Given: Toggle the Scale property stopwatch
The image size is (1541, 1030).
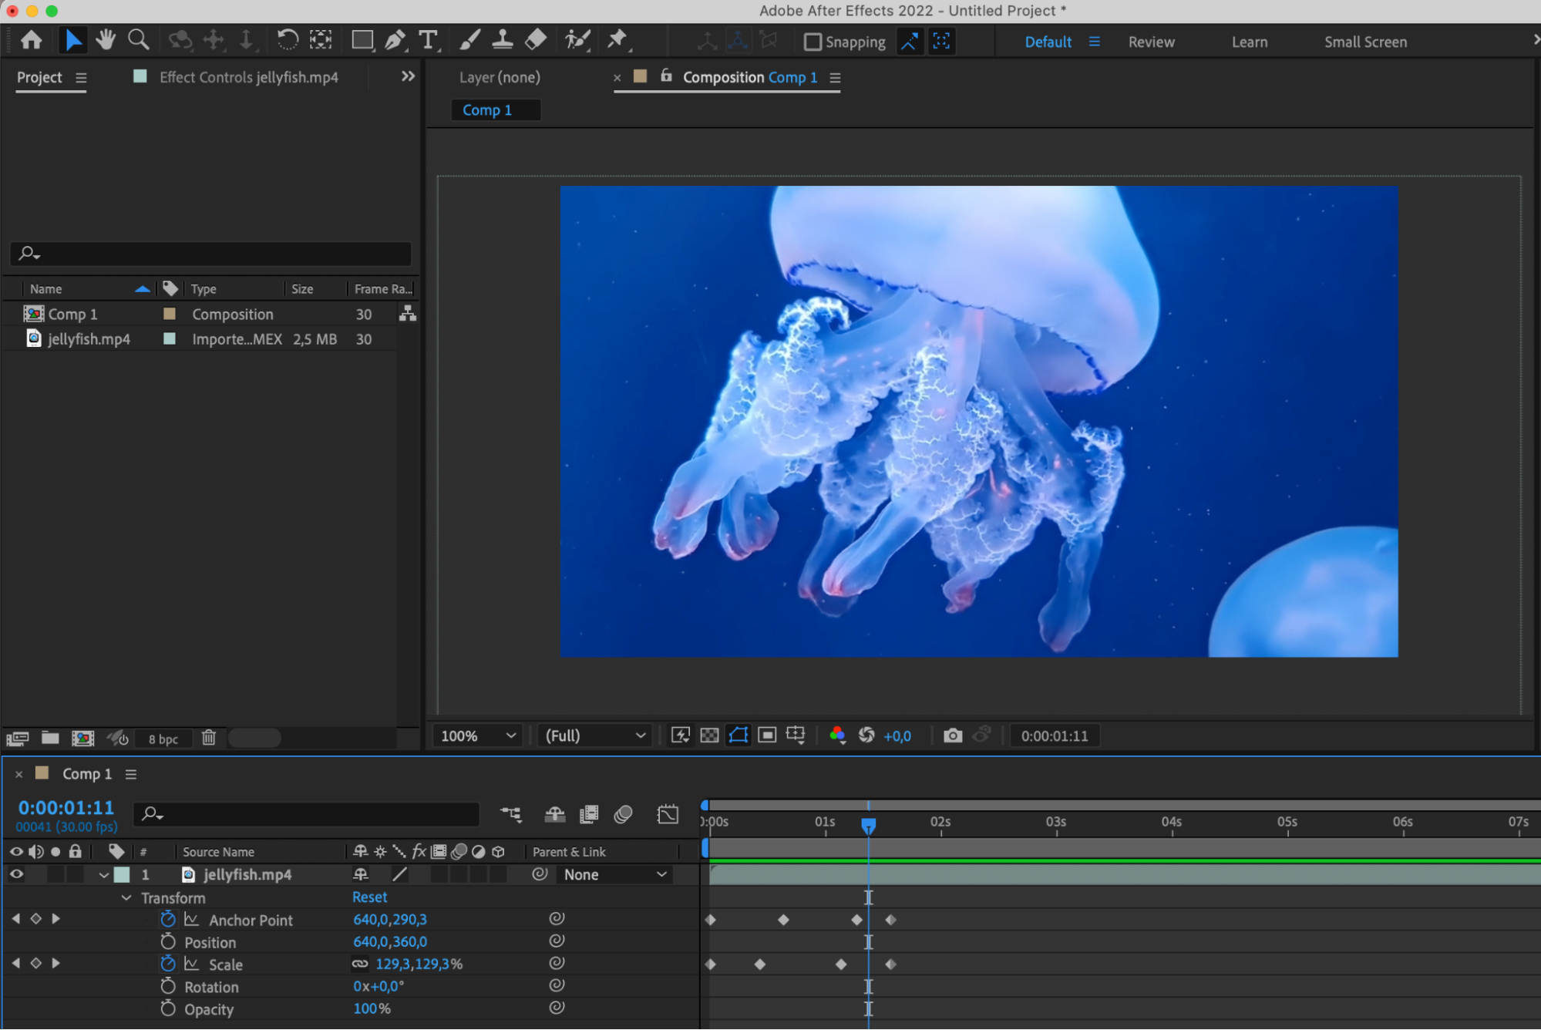Looking at the screenshot, I should [168, 964].
